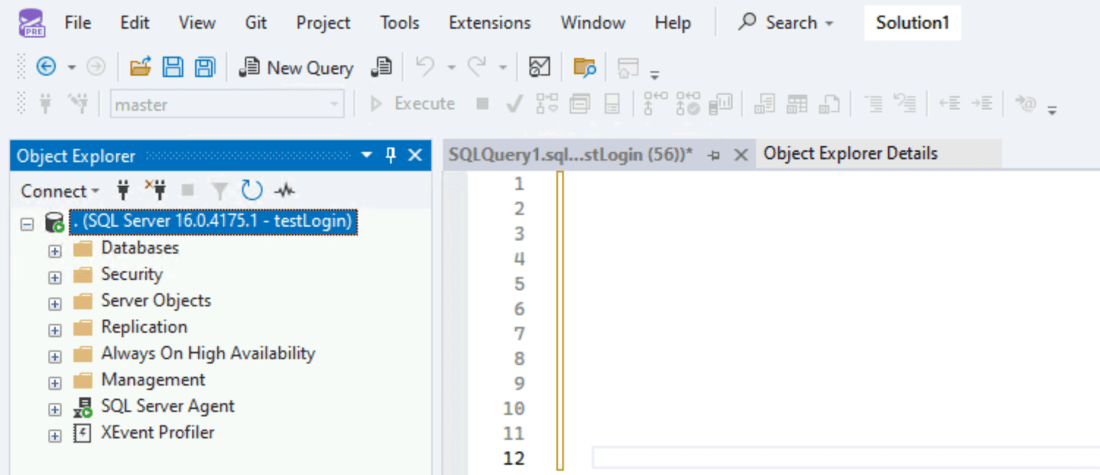The width and height of the screenshot is (1100, 475).
Task: Open the Activity Monitor icon
Action: click(539, 67)
